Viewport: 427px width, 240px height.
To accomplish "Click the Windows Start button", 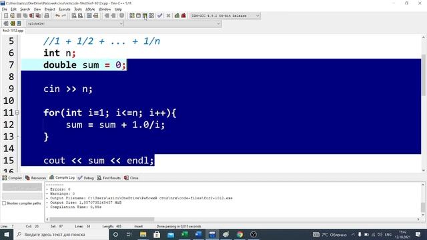I will 7,234.
